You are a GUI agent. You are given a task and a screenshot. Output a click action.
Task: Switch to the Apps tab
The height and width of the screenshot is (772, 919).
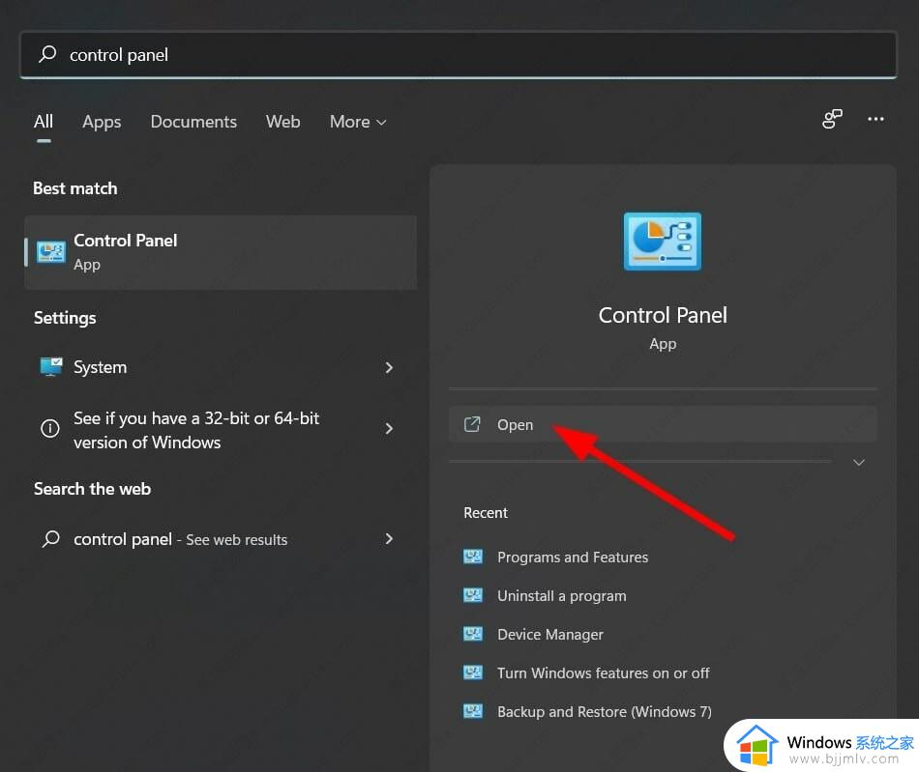pos(102,122)
